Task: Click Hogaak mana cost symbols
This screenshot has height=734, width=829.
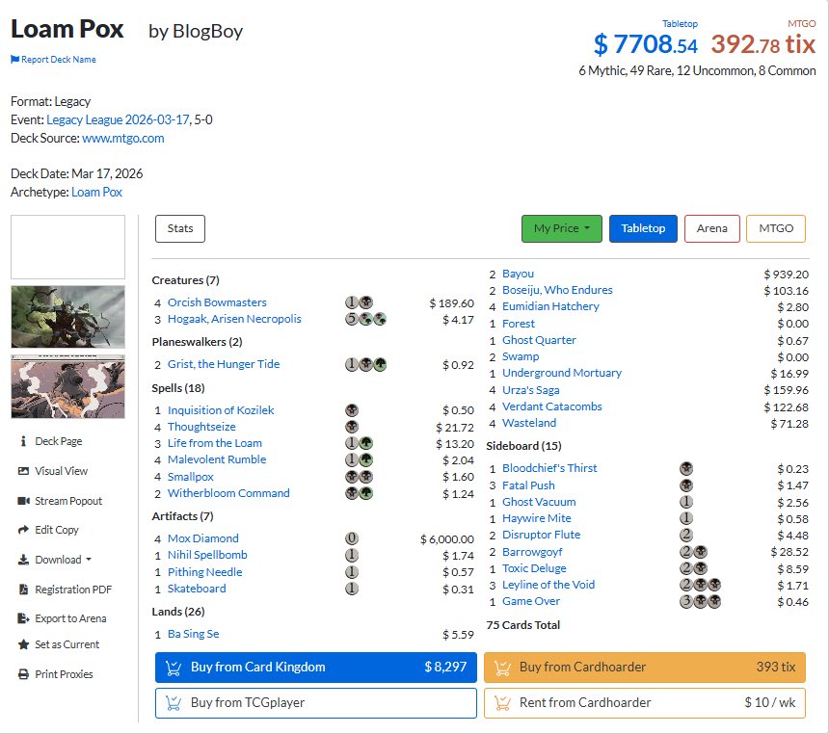Action: (365, 319)
